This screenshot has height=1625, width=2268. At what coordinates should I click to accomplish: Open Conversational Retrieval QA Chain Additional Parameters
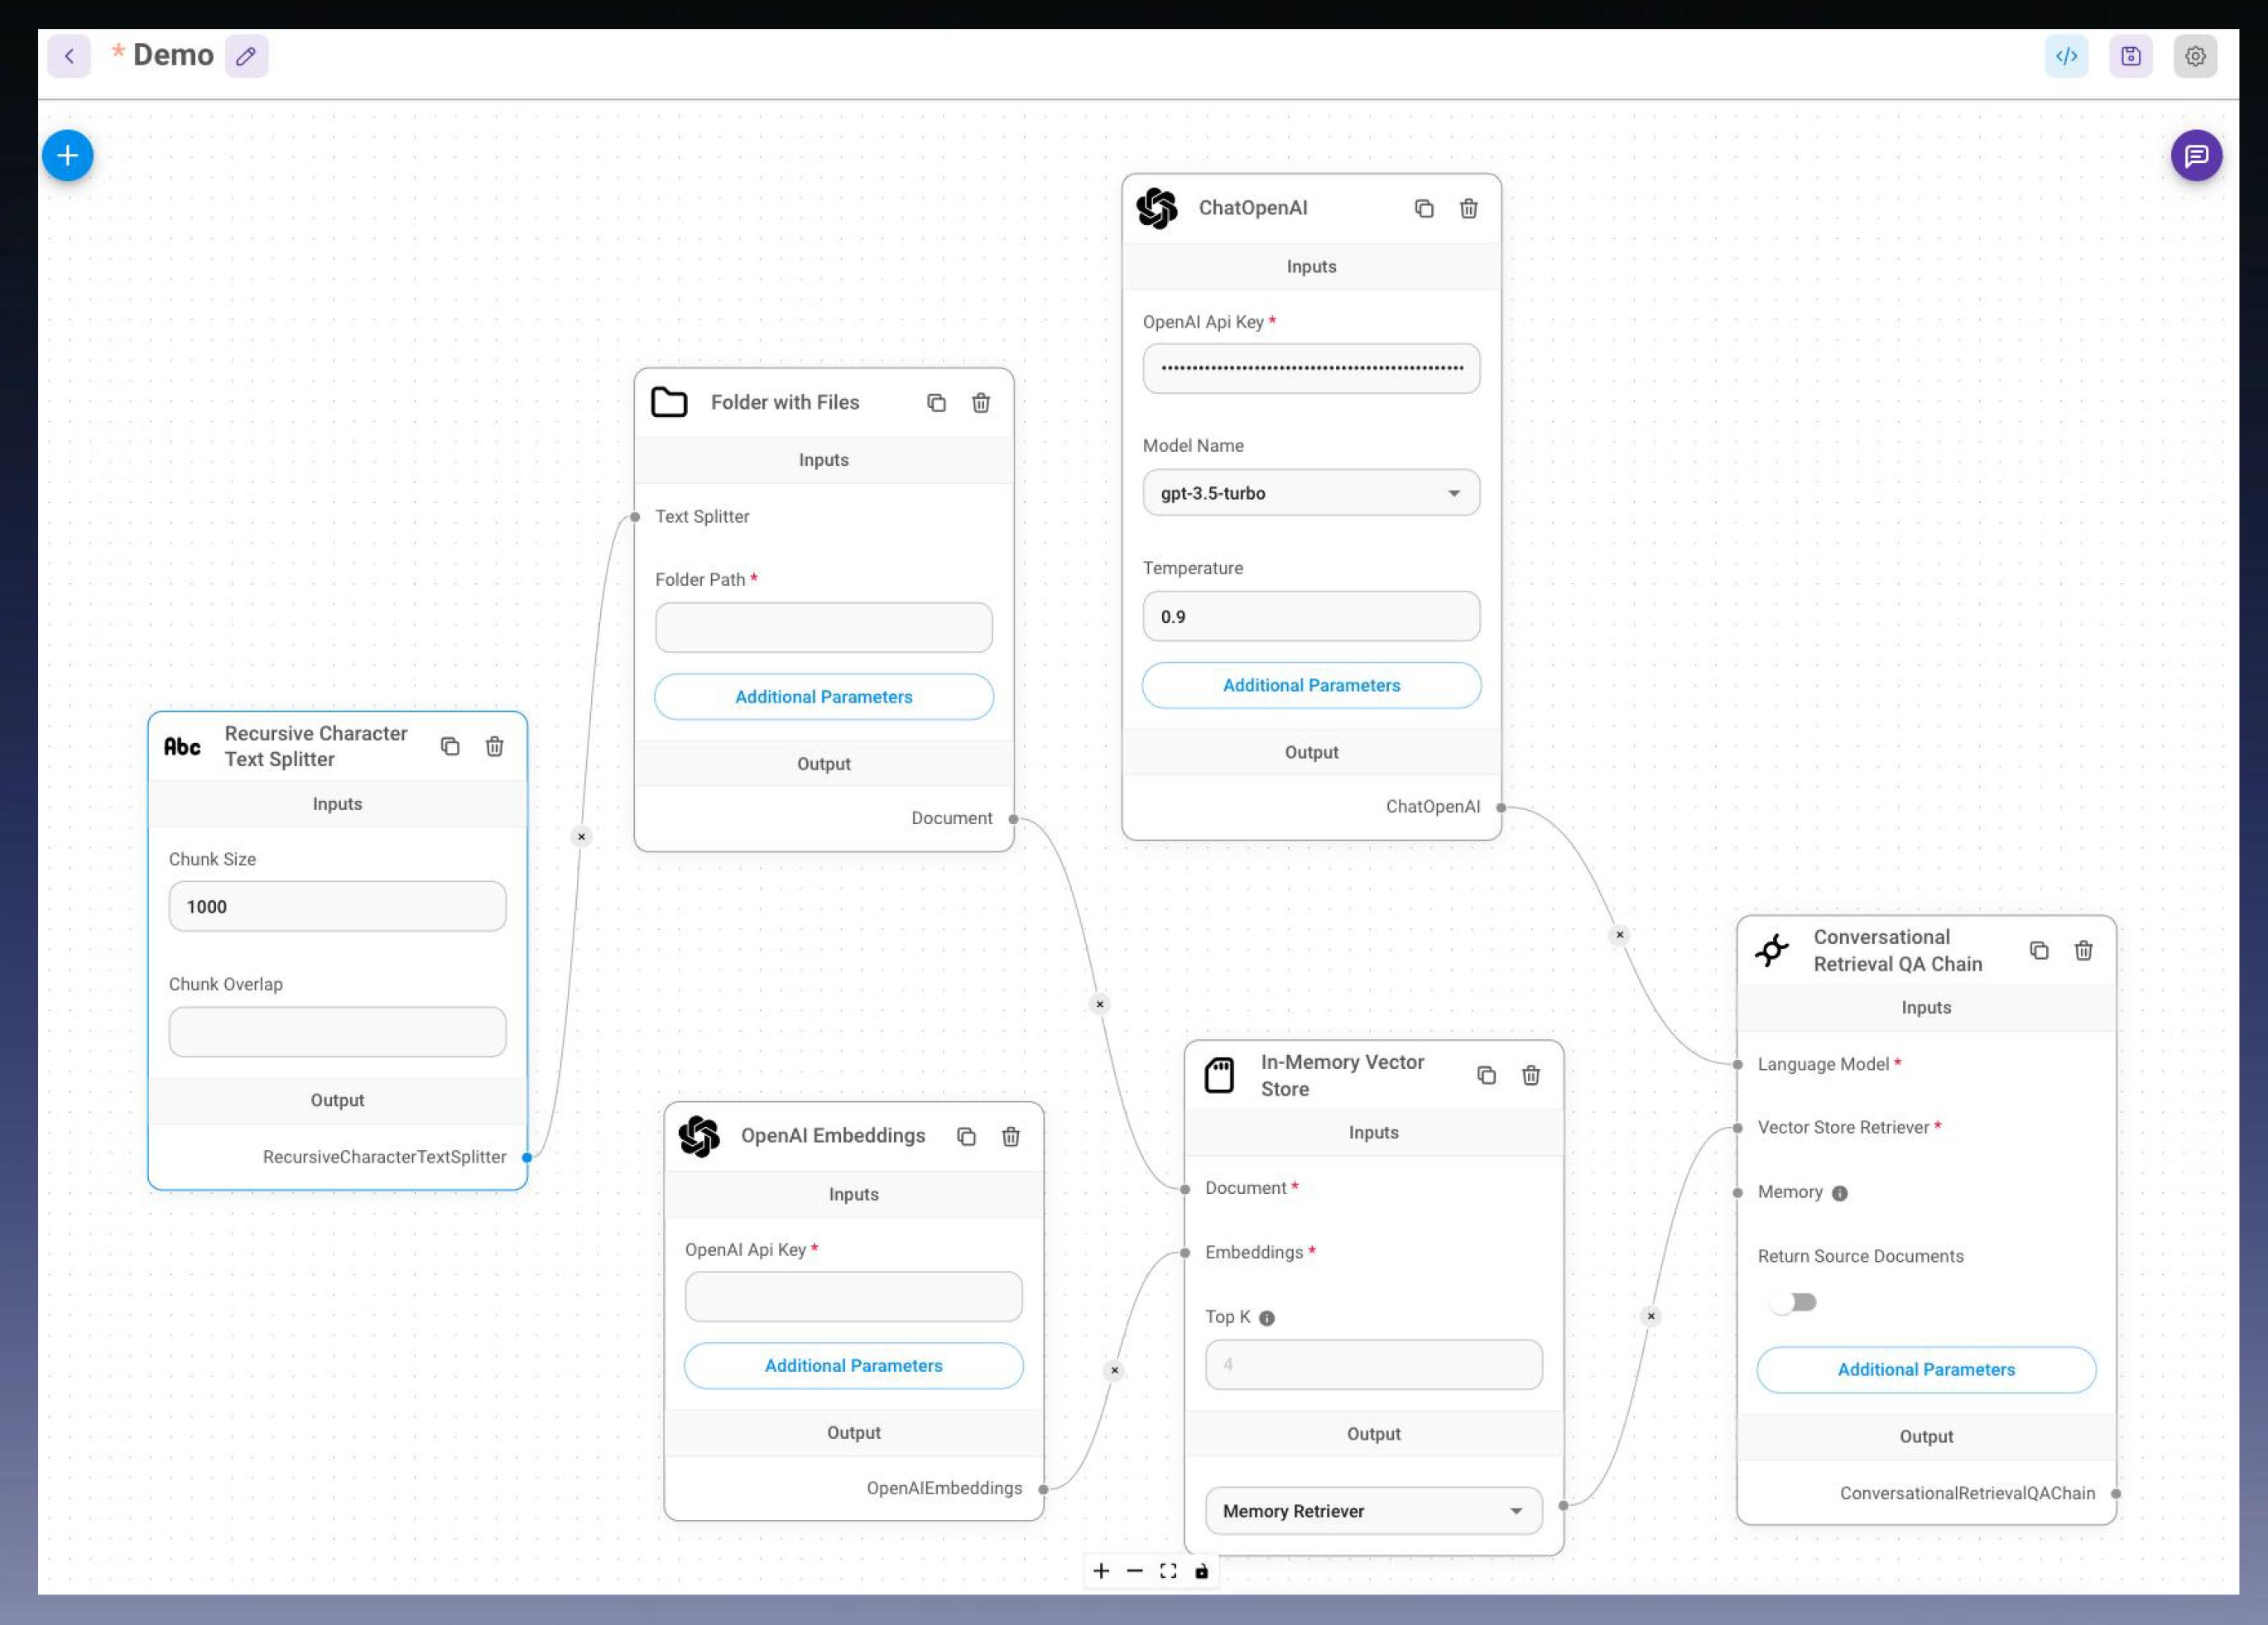[1925, 1370]
